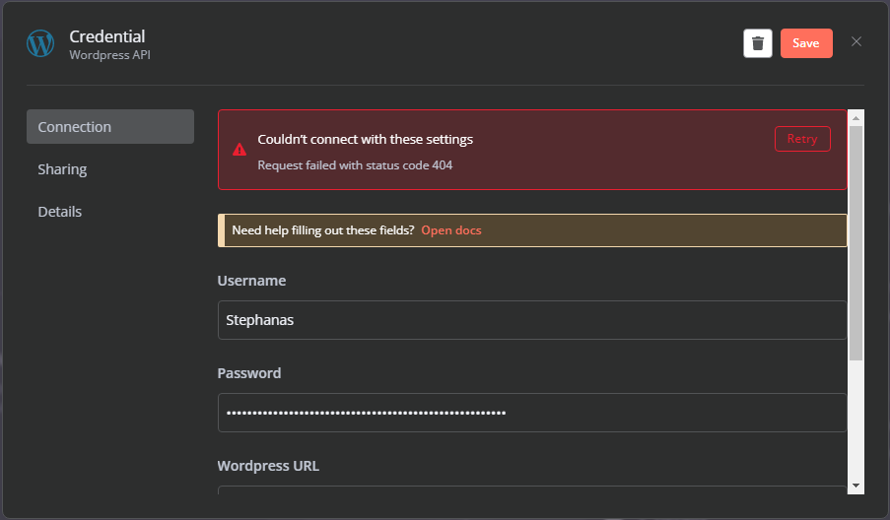
Task: Click the red warning triangle icon
Action: [240, 150]
